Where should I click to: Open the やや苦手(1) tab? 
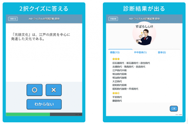coord(140,52)
